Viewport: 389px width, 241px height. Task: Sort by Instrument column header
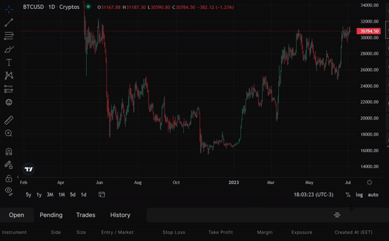coord(14,233)
